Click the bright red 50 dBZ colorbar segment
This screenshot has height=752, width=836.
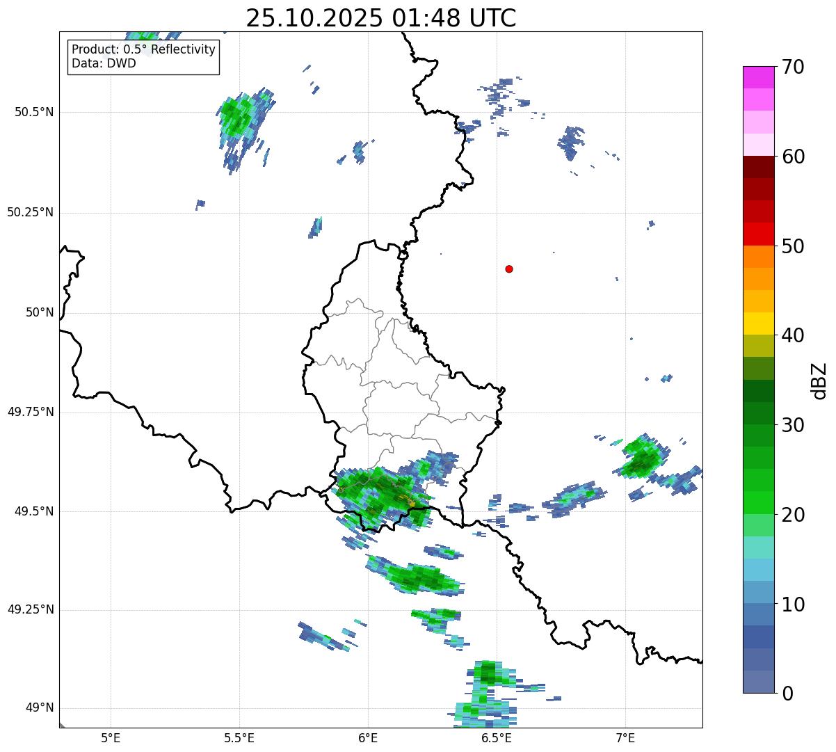(758, 234)
